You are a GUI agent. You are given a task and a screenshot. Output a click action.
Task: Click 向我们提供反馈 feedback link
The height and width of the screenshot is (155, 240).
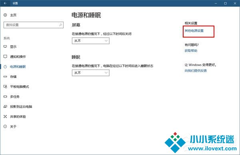tap(196, 71)
